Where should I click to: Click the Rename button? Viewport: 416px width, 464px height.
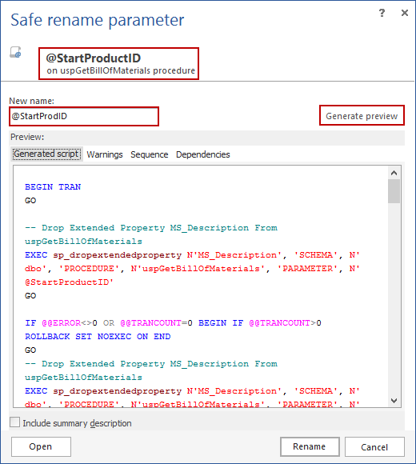pos(310,446)
